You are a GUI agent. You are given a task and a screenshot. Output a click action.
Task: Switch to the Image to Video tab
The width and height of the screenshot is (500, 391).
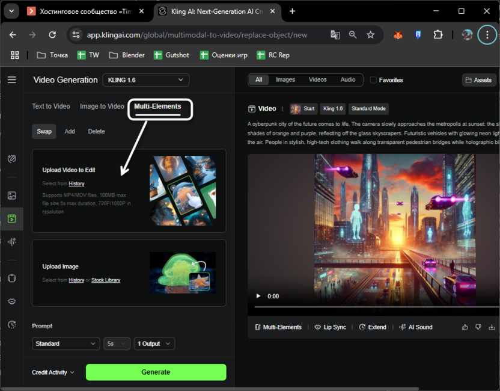point(102,106)
